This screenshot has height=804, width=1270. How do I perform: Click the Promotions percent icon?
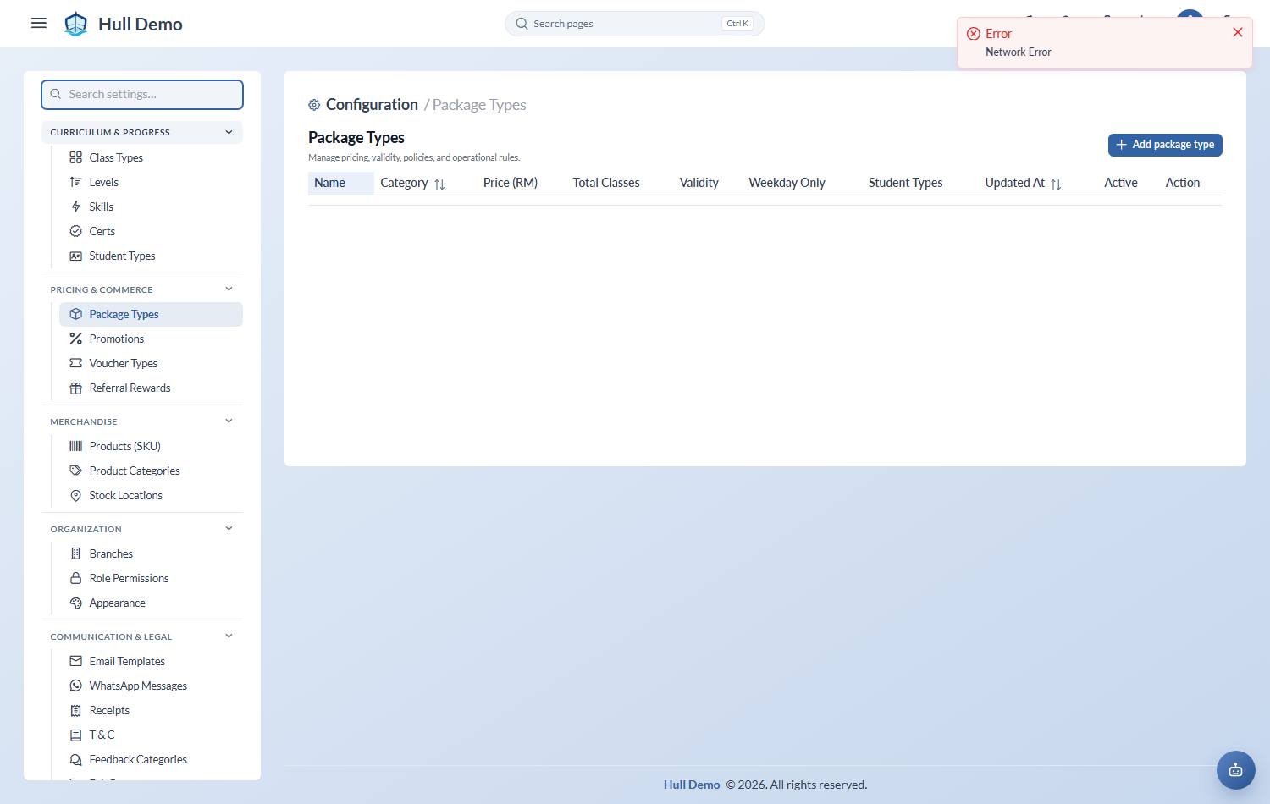[76, 339]
